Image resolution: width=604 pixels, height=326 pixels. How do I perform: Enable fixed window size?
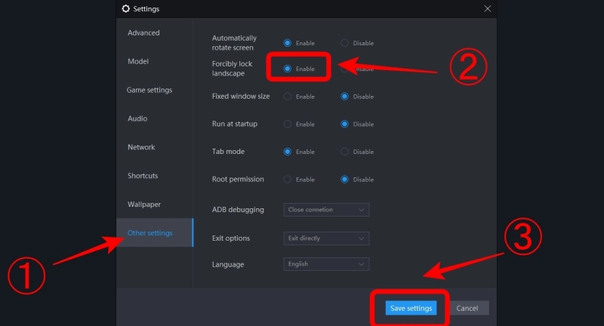[288, 97]
